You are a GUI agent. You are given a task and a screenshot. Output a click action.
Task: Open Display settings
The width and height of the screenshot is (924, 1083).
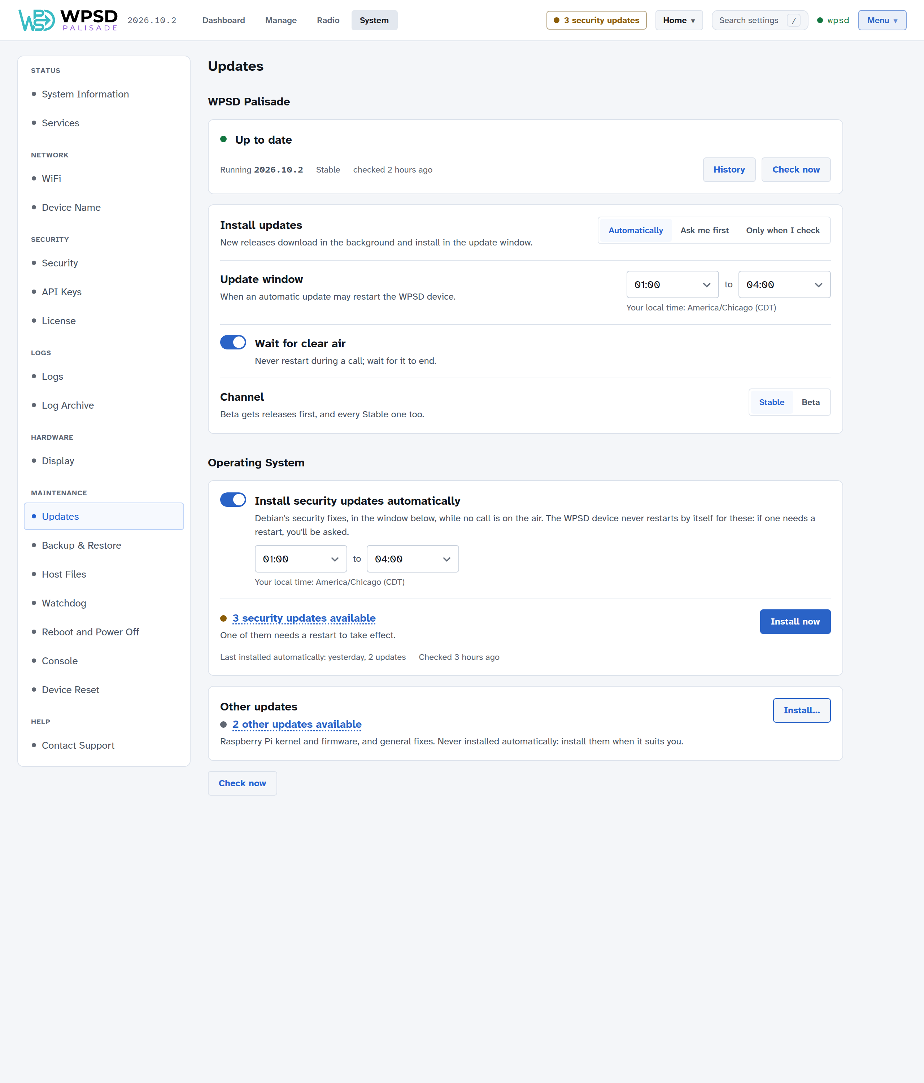(104, 461)
